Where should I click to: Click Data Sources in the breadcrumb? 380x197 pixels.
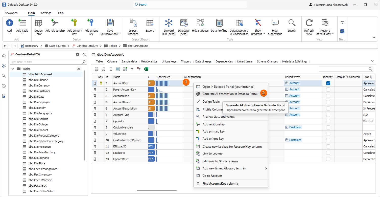[x=57, y=46]
